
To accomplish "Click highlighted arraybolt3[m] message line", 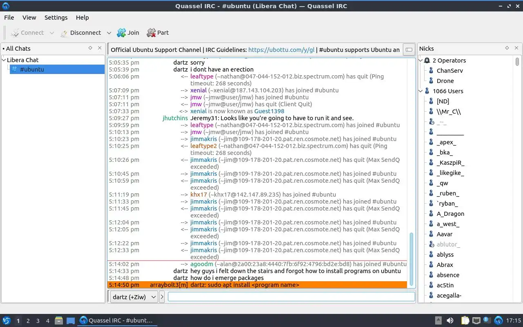I will pyautogui.click(x=257, y=285).
